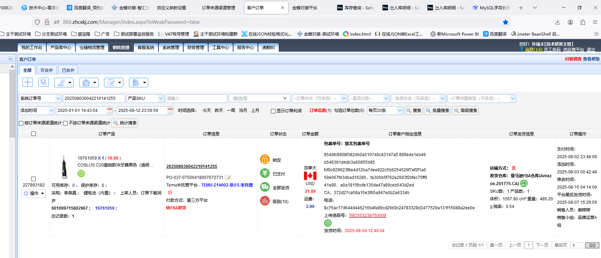Open the warehouse '海' toolbar dropdown button

(89, 83)
